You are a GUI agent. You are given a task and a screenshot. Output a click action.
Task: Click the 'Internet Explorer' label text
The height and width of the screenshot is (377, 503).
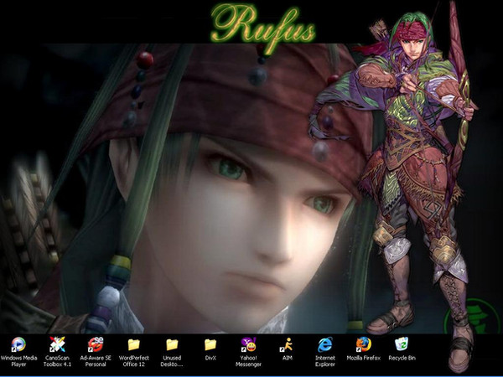point(325,361)
